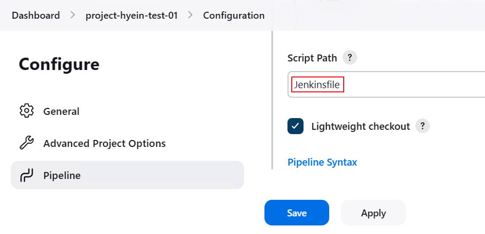Click the Configuration breadcrumb item
The height and width of the screenshot is (234, 485).
(x=234, y=15)
